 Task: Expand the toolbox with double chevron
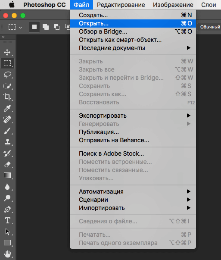coord(3,37)
